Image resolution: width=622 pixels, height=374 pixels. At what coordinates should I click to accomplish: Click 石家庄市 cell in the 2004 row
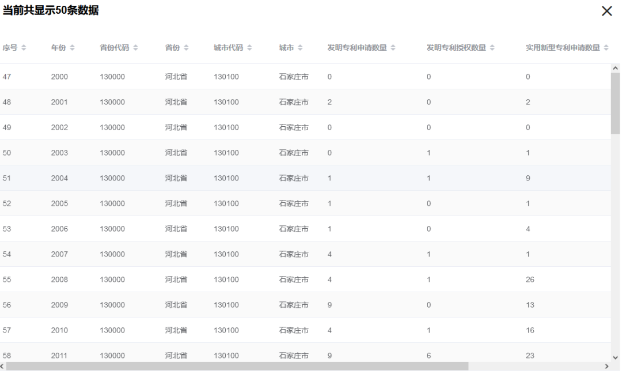[x=294, y=178]
